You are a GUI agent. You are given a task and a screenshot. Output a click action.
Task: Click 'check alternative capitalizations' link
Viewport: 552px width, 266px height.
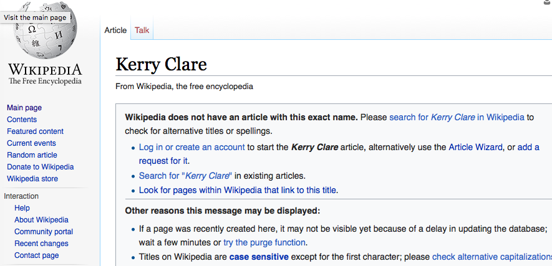[x=491, y=257]
